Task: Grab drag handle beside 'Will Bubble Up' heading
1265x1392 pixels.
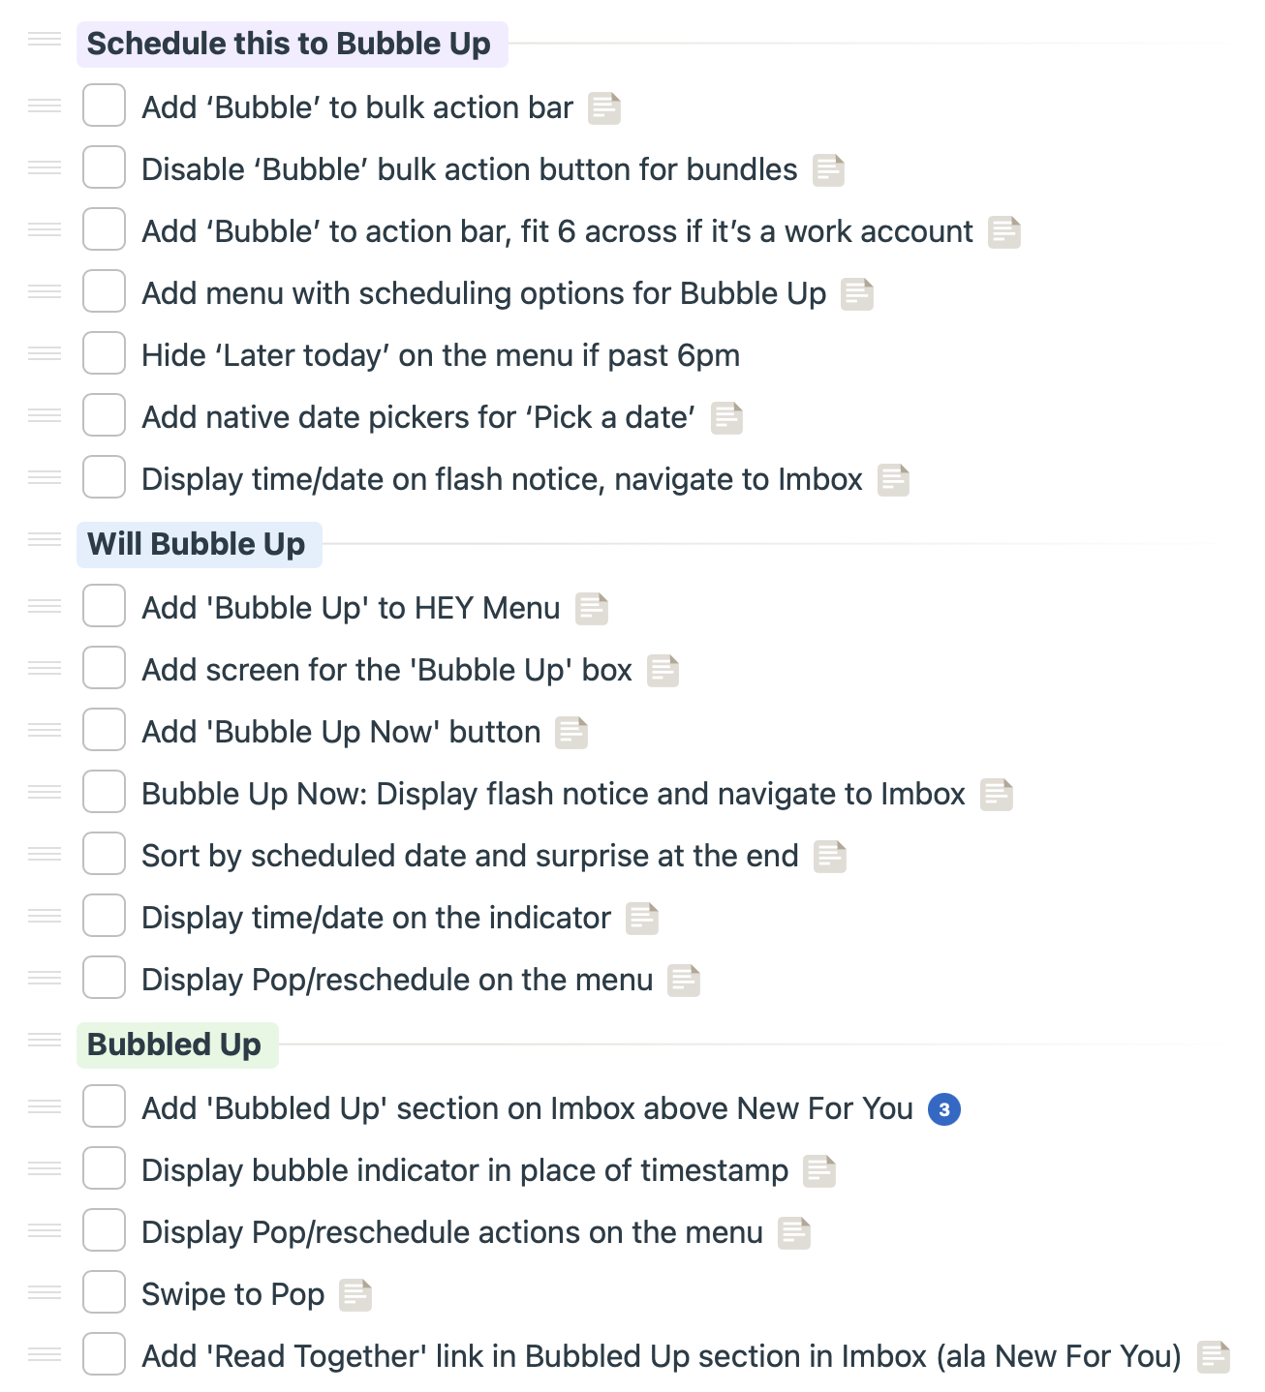Action: pyautogui.click(x=45, y=540)
